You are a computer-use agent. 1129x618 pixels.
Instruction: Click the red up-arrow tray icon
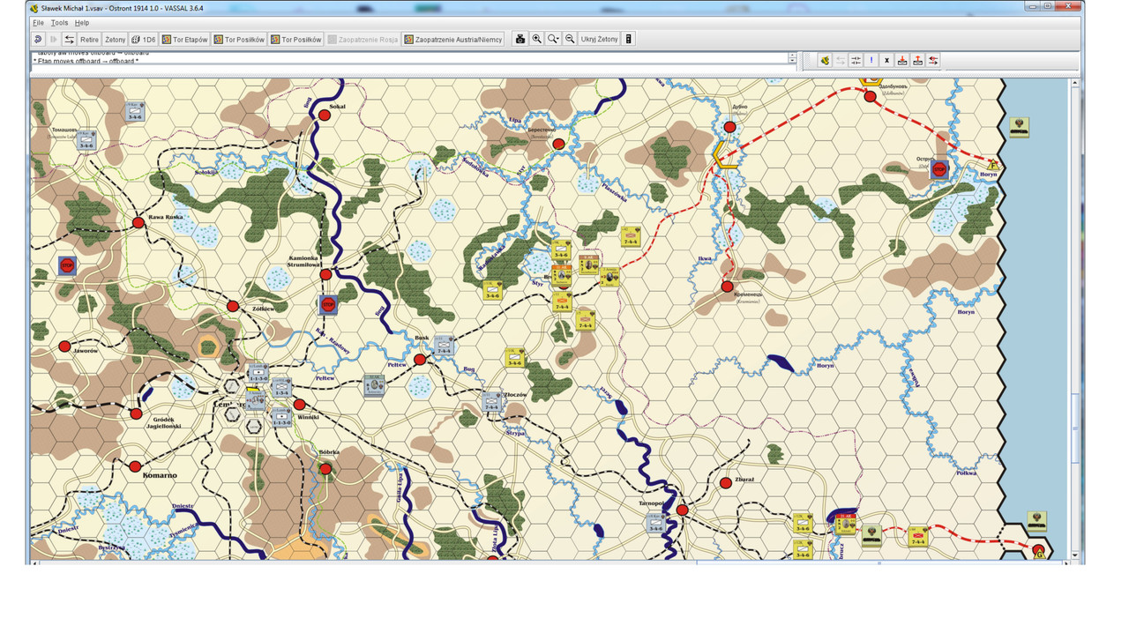(x=917, y=61)
